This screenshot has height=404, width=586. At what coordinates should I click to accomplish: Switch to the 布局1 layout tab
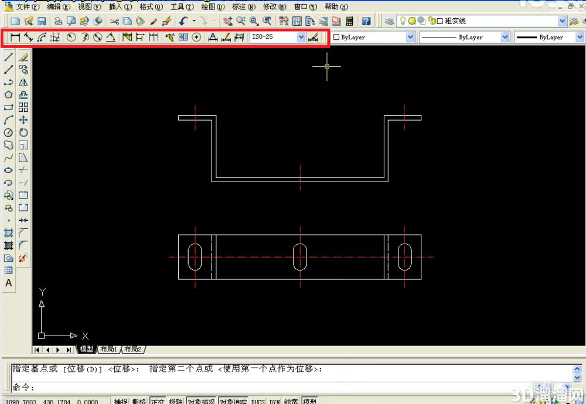pos(109,349)
